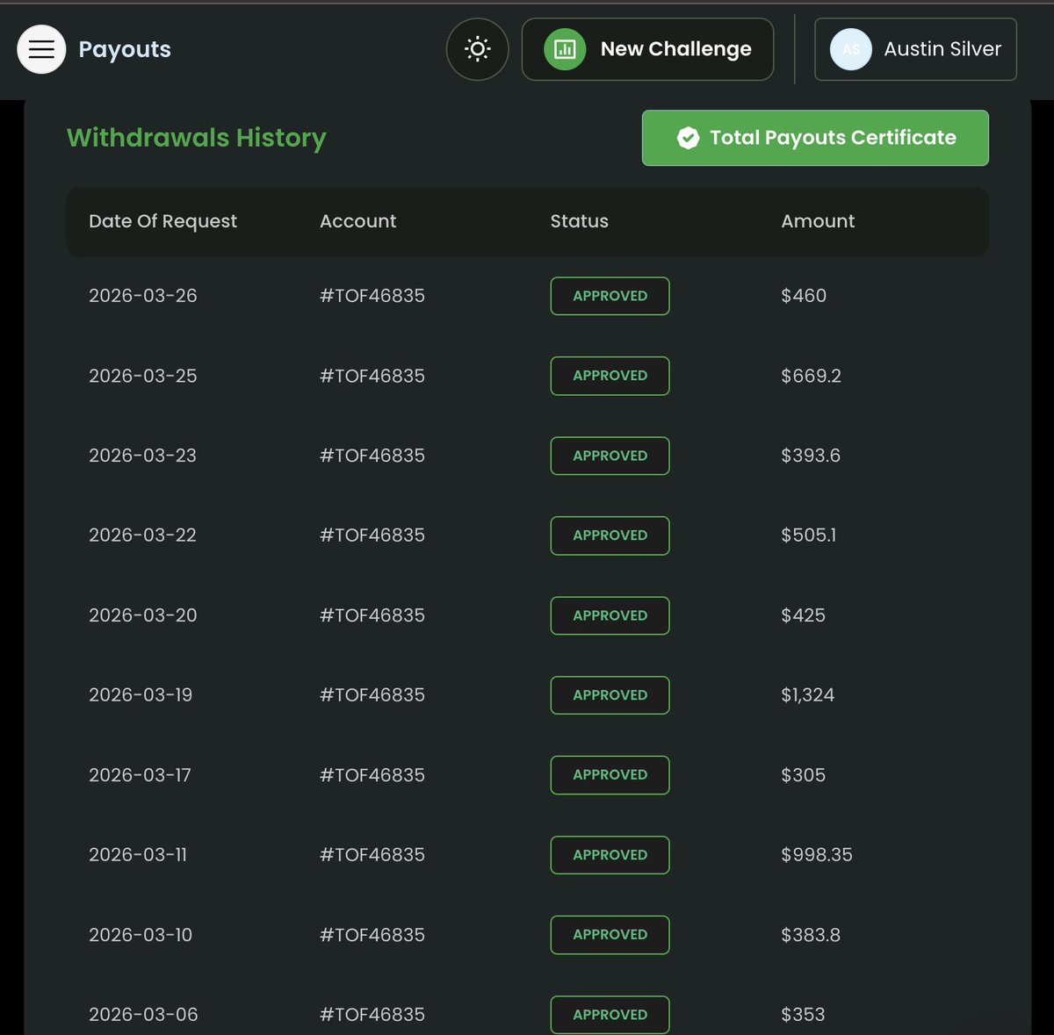This screenshot has width=1054, height=1035.
Task: Click account #TOF46835 in the 2026-03-11 row
Action: point(372,855)
